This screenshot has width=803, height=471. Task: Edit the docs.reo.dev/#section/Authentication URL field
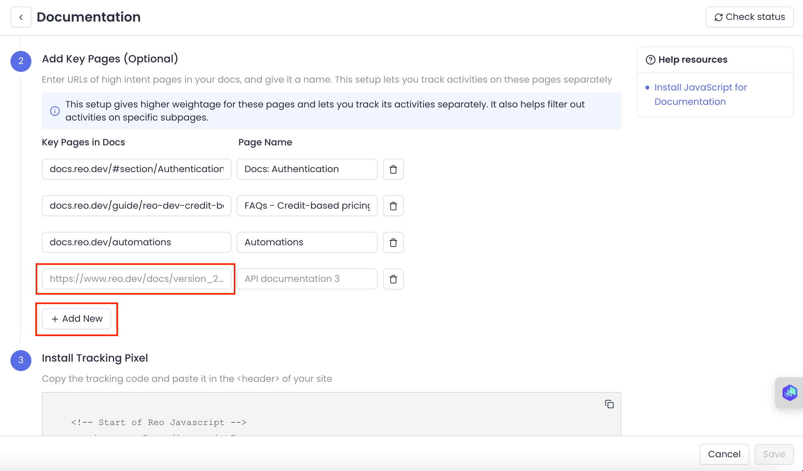click(136, 169)
